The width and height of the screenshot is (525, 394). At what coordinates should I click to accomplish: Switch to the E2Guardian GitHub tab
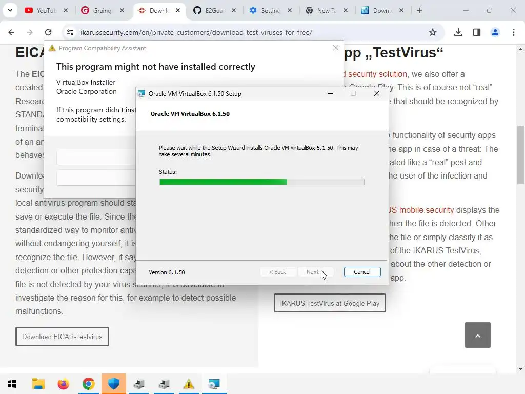(214, 10)
